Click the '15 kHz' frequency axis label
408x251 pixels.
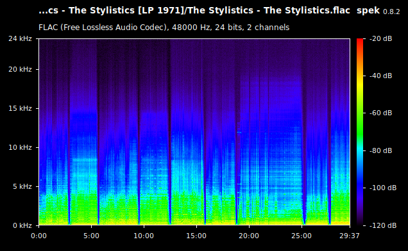(x=20, y=108)
